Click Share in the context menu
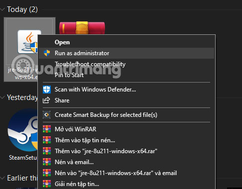The width and height of the screenshot is (242, 189). (126, 100)
